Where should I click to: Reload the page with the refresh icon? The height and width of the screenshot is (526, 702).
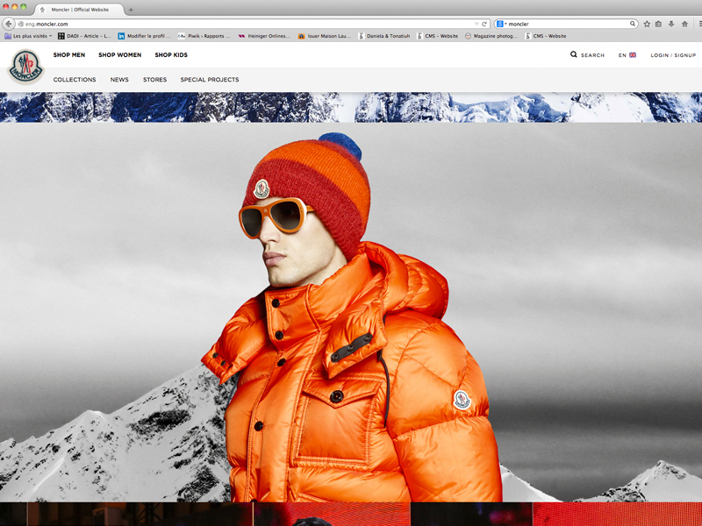pos(484,25)
